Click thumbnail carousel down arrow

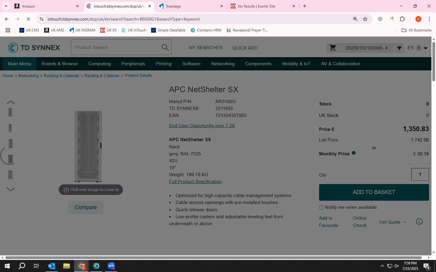pyautogui.click(x=11, y=189)
